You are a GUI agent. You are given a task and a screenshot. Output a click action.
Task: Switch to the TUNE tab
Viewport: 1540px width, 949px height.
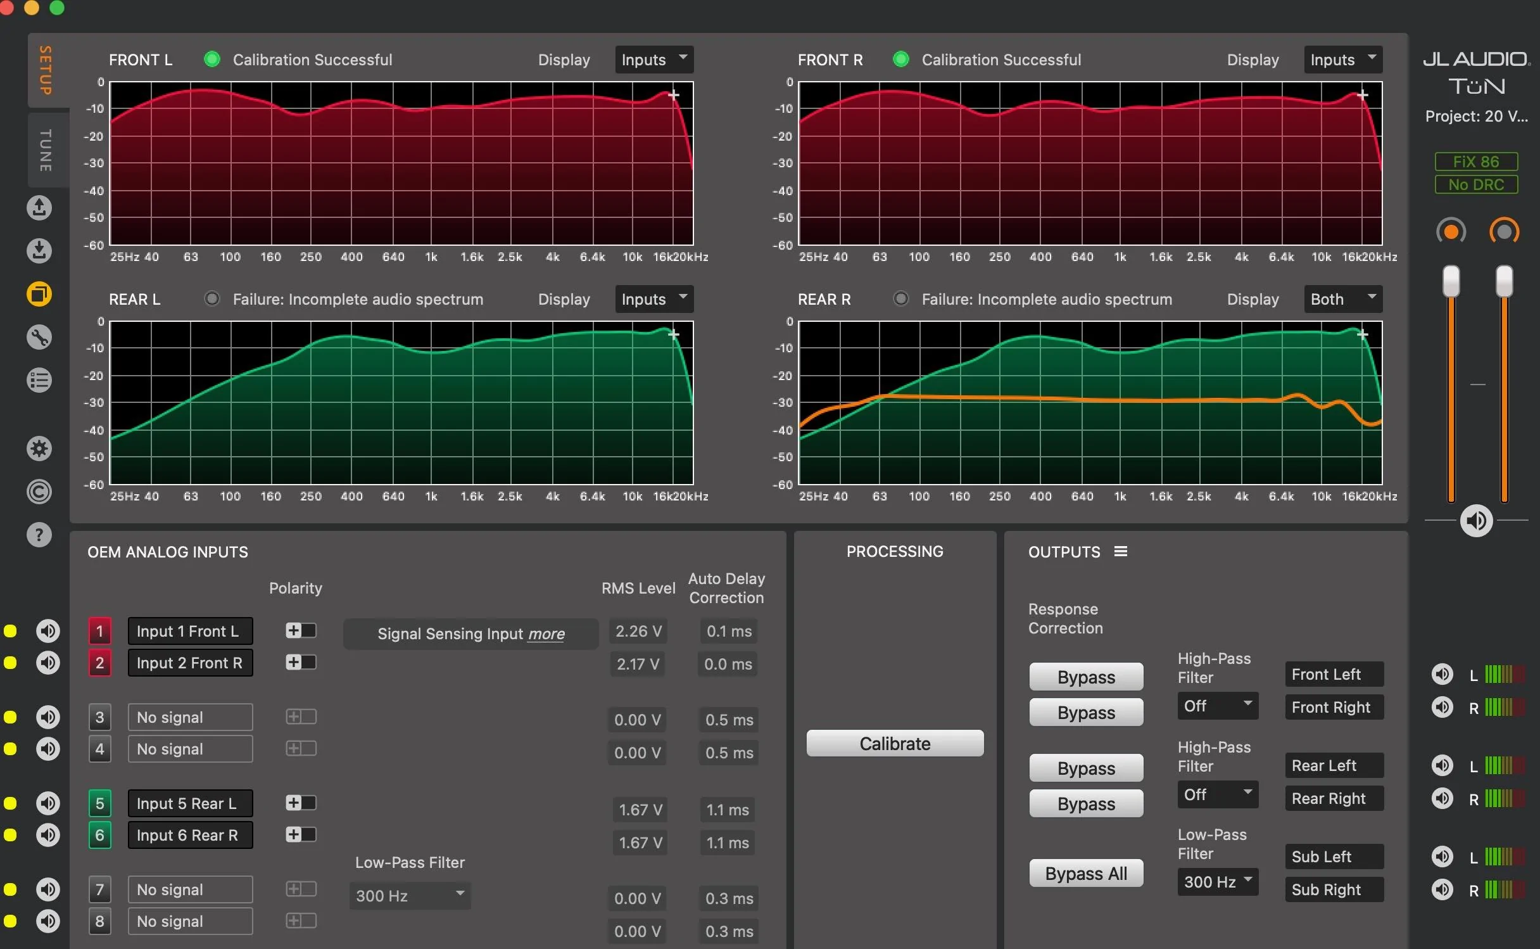pyautogui.click(x=46, y=150)
